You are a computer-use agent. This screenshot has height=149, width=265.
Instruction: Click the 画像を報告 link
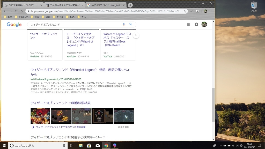tap(123, 127)
